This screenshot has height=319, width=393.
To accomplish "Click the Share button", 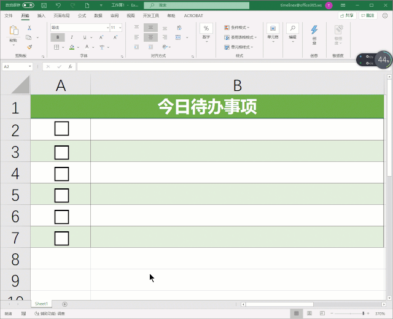I will tap(347, 15).
